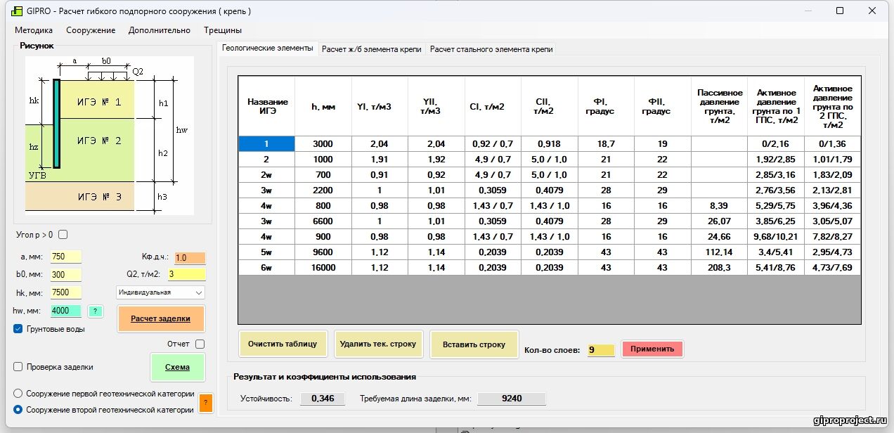Image resolution: width=894 pixels, height=433 pixels.
Task: Open the 'Индивидуальная' dropdown list
Action: pyautogui.click(x=160, y=292)
